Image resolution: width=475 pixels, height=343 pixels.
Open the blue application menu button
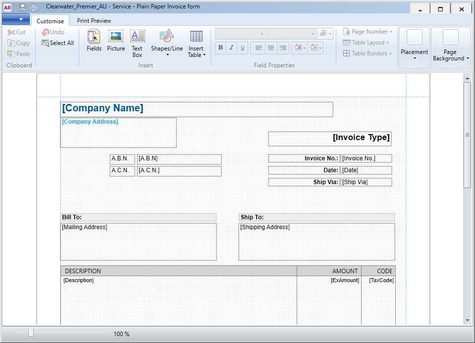[x=16, y=19]
